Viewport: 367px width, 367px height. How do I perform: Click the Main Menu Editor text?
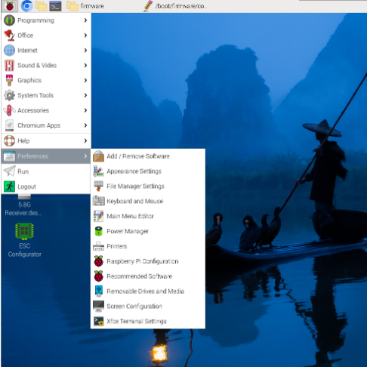pos(130,216)
